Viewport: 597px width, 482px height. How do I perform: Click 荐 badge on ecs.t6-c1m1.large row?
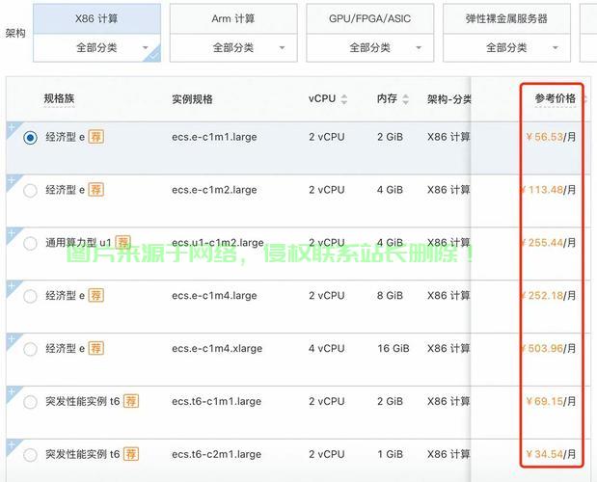click(x=131, y=401)
